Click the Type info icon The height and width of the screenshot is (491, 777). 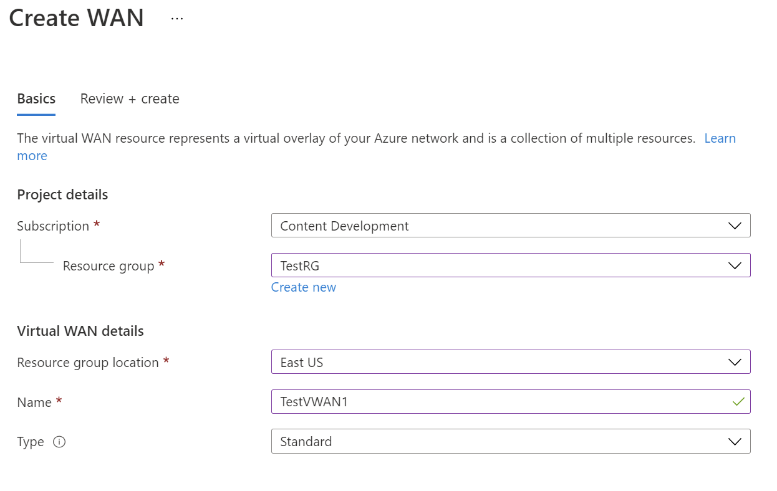(59, 442)
